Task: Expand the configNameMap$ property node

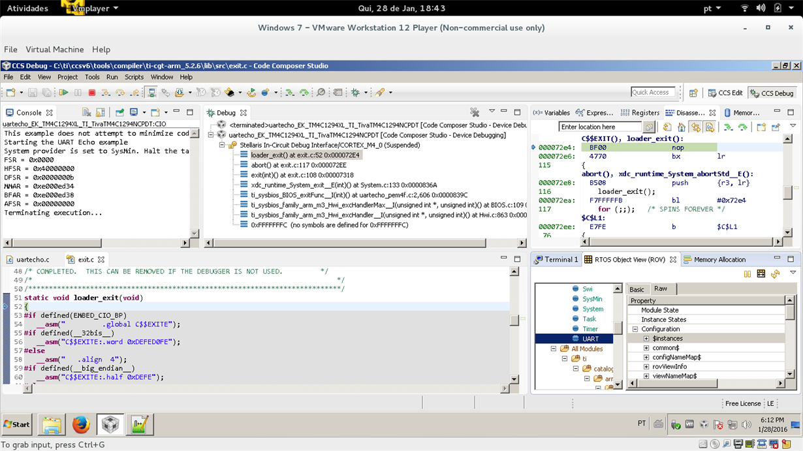Action: [646, 358]
